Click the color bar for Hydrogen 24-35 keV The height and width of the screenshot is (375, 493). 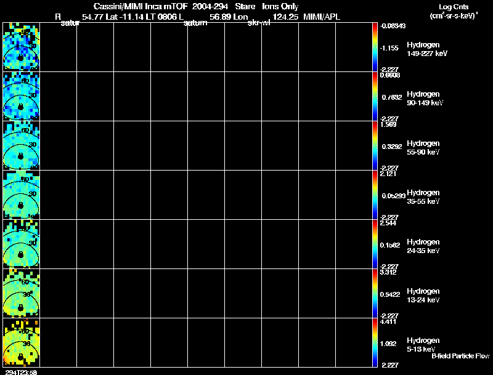375,244
